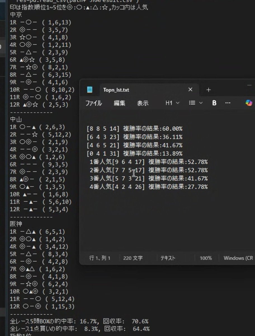Image resolution: width=255 pixels, height=336 pixels.
Task: Open the 編集 menu
Action: coord(120,103)
